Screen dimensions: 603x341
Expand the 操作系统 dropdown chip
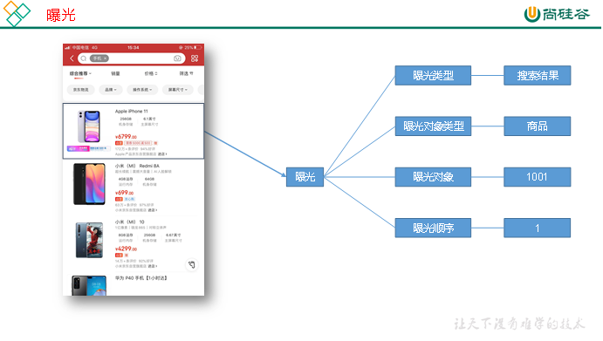(x=142, y=90)
